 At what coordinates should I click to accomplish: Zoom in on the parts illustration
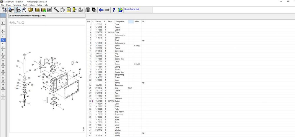(11, 23)
